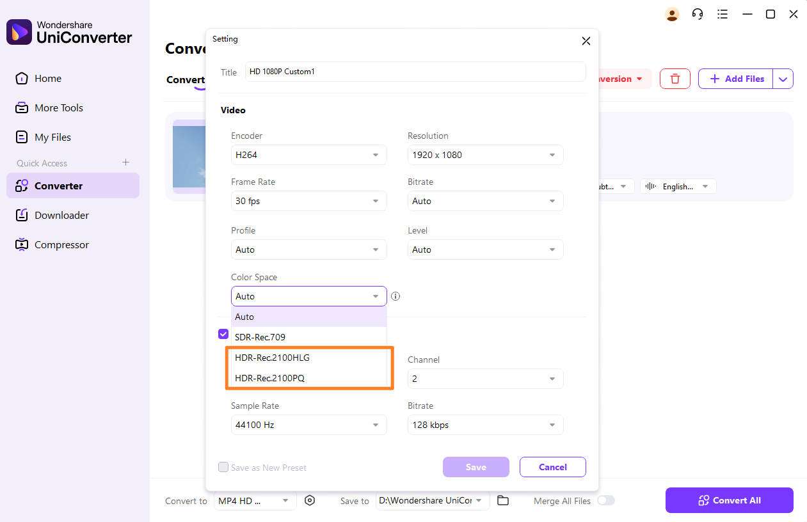Choose SDR-Rec.709 color space option
The width and height of the screenshot is (807, 522).
(x=260, y=337)
